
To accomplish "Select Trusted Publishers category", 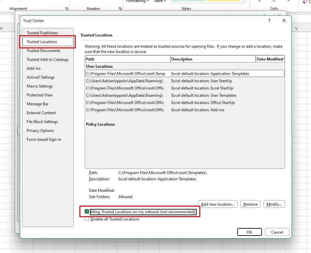I will click(x=42, y=33).
